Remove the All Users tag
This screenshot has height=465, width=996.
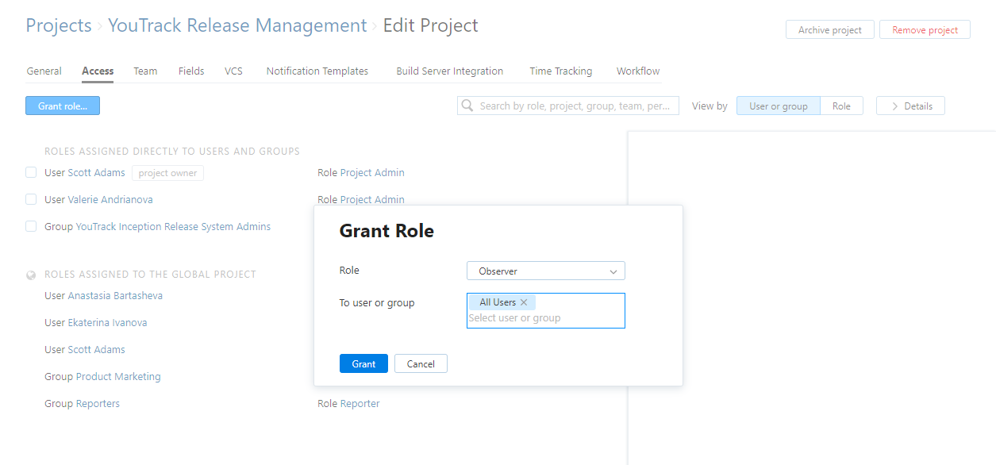click(524, 302)
